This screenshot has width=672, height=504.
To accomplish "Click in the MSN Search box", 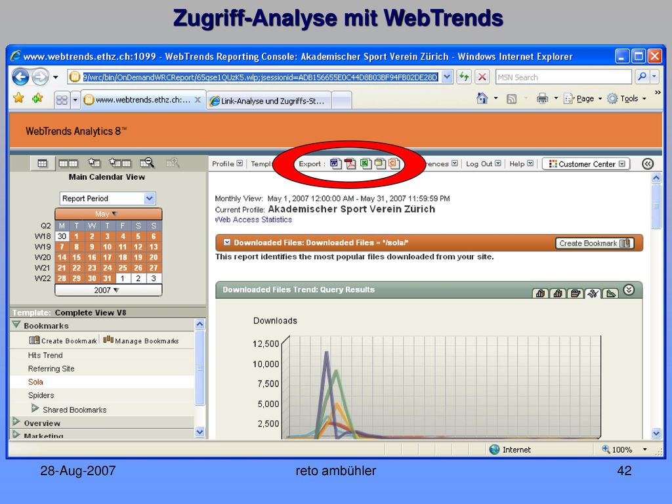I will [563, 77].
